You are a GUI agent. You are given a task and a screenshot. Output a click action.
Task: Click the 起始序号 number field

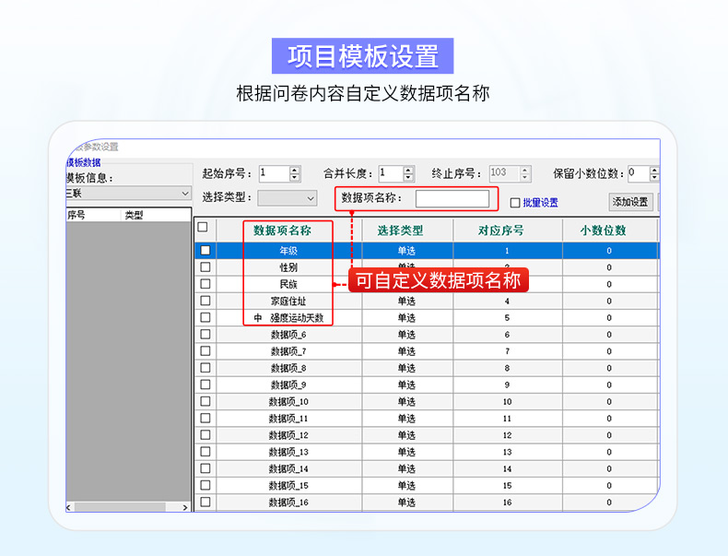coord(274,173)
